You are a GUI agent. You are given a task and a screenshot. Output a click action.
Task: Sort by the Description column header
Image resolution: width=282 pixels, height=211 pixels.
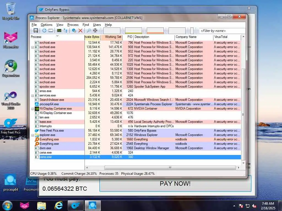click(x=154, y=37)
